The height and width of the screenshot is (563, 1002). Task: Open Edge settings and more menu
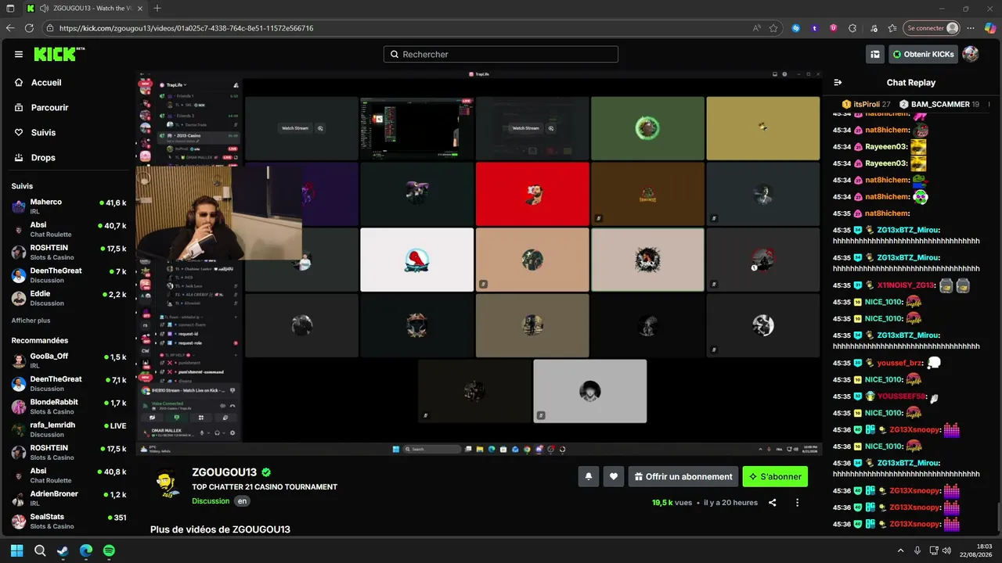971,28
